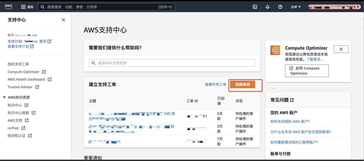Click external-link icon beside re:Post
This screenshot has width=364, height=161.
[23, 128]
